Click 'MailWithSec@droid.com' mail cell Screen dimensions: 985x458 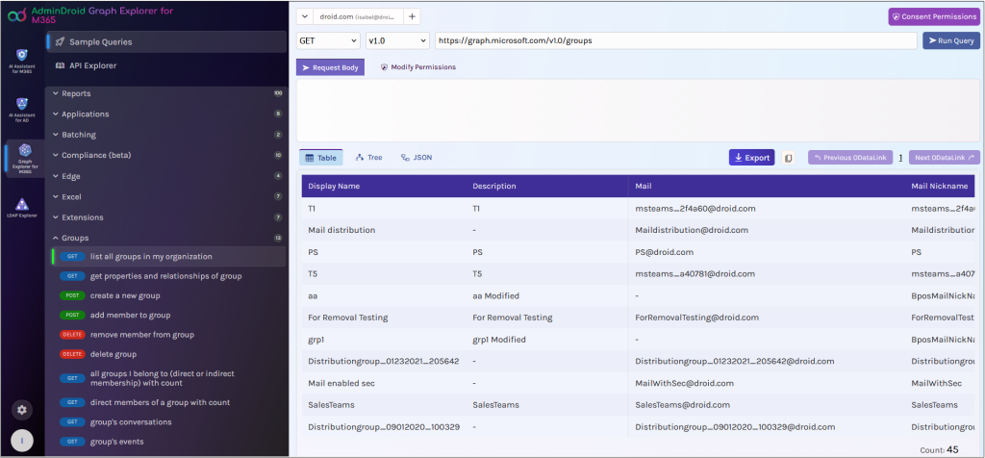click(685, 383)
